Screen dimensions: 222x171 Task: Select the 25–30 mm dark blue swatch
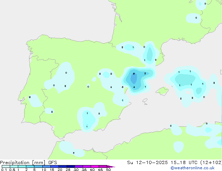point(71,166)
